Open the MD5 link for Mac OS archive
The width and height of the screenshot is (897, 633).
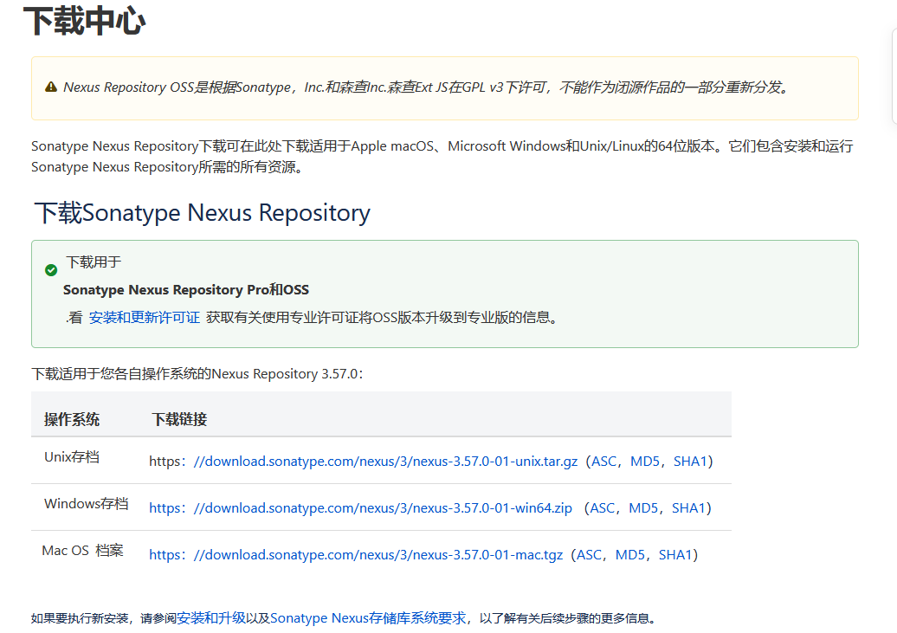click(629, 555)
